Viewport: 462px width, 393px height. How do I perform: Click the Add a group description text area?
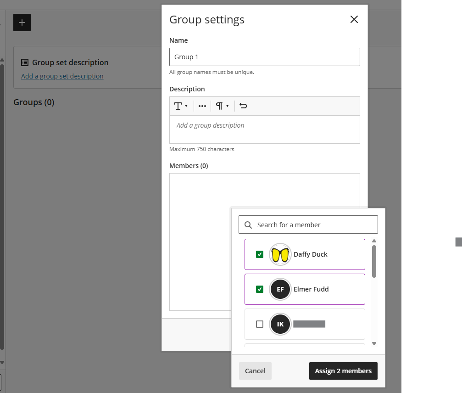(265, 129)
